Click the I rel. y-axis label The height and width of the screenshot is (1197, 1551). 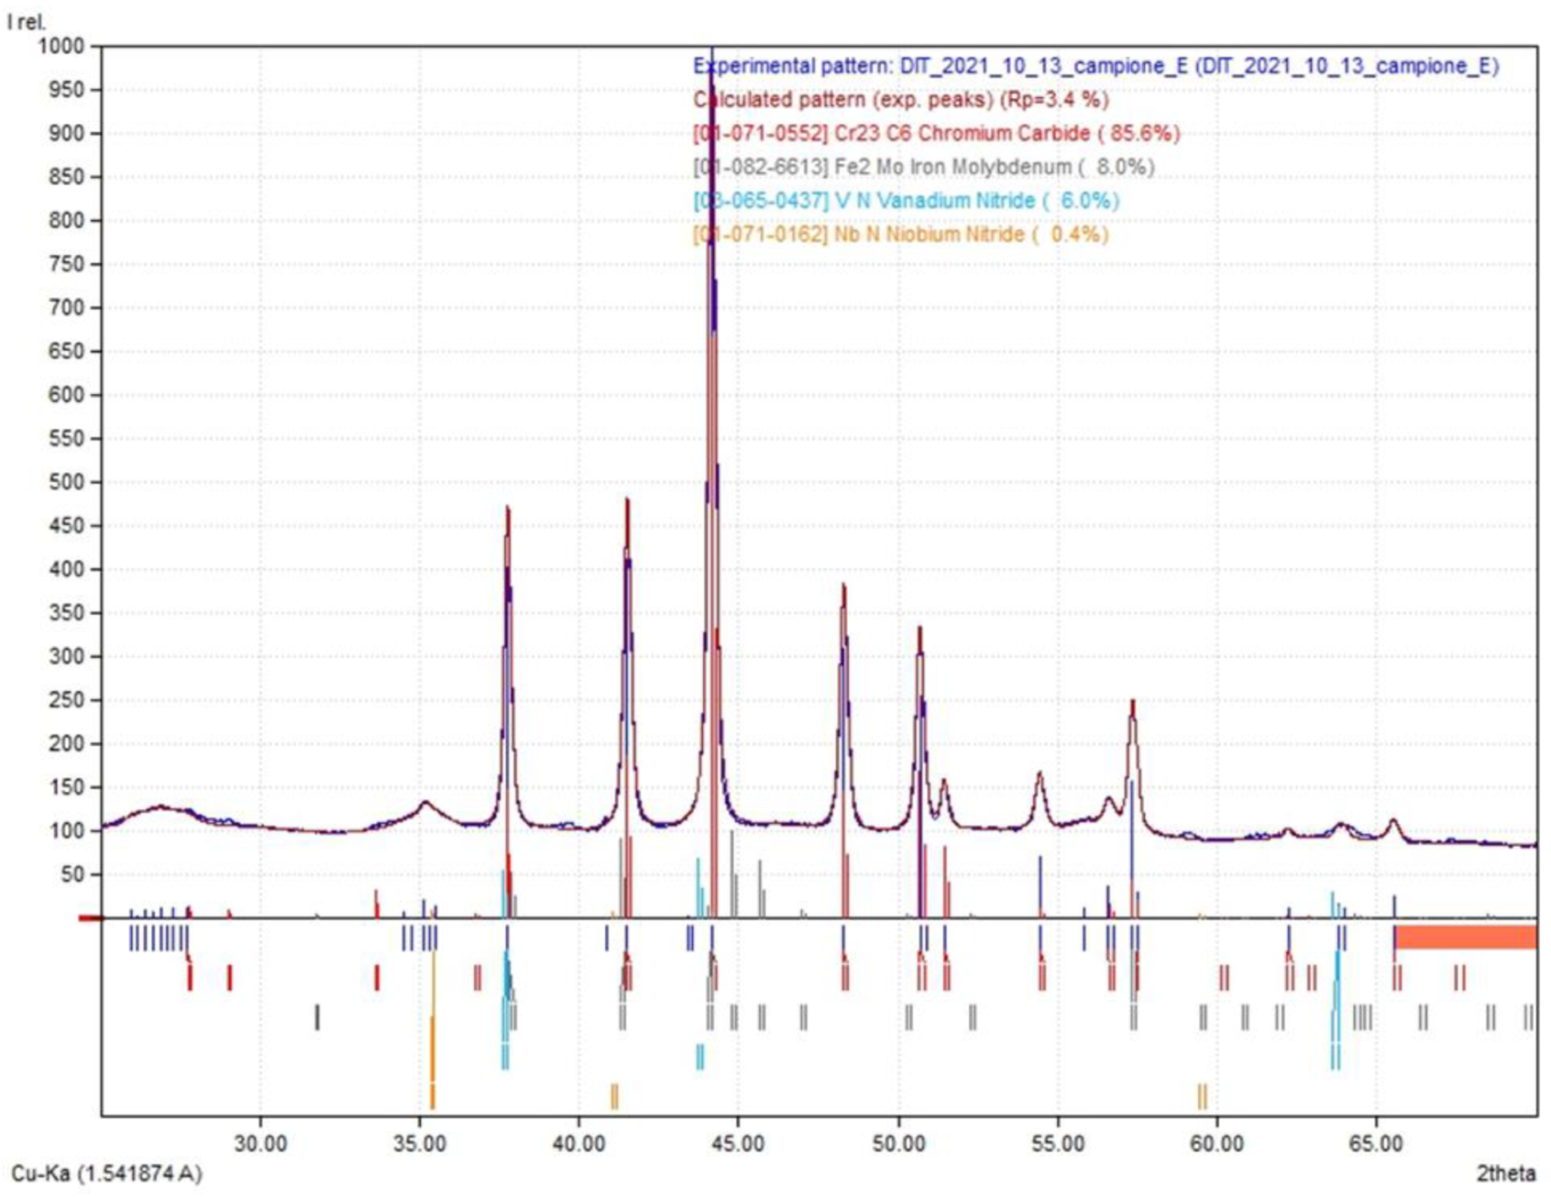coord(27,22)
